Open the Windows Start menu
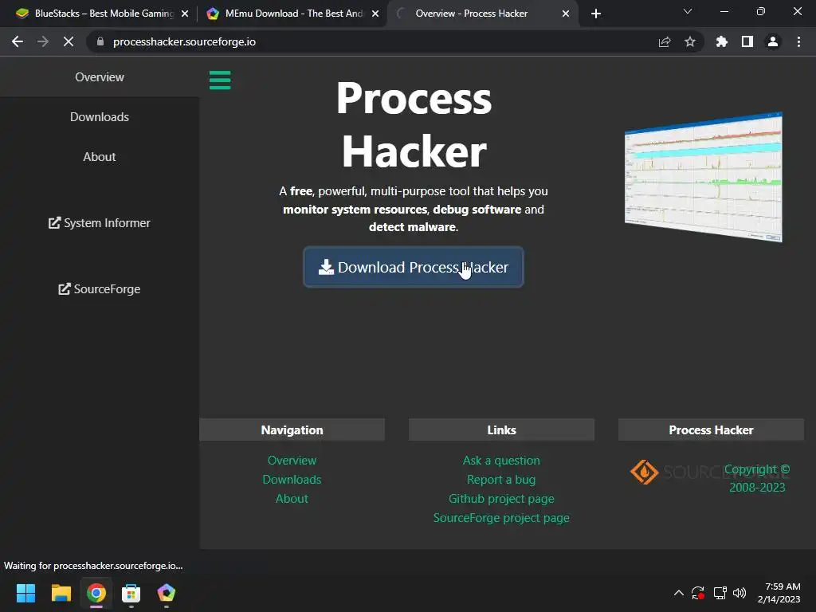 [25, 593]
